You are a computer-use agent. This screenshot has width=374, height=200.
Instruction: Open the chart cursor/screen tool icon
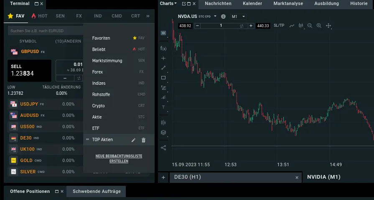(x=163, y=33)
